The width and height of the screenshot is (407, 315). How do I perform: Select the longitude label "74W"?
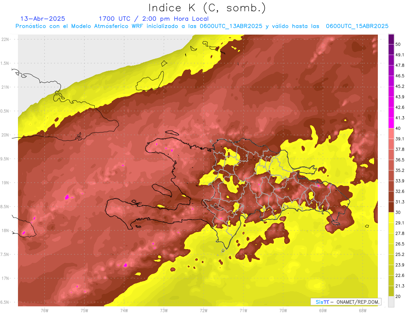124,311
